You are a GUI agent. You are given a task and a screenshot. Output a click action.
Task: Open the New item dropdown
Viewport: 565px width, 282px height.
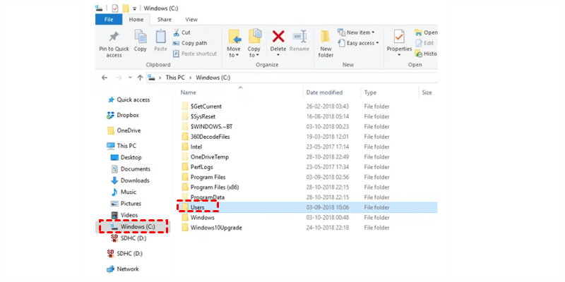click(x=356, y=32)
